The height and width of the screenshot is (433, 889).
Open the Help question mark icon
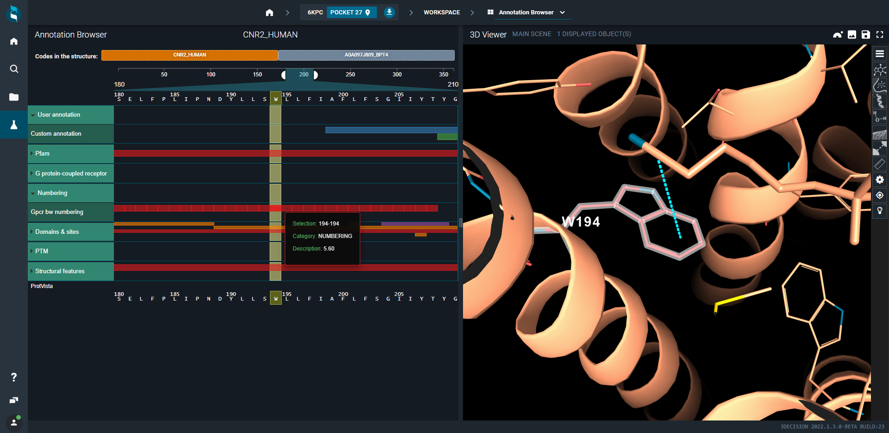click(14, 377)
